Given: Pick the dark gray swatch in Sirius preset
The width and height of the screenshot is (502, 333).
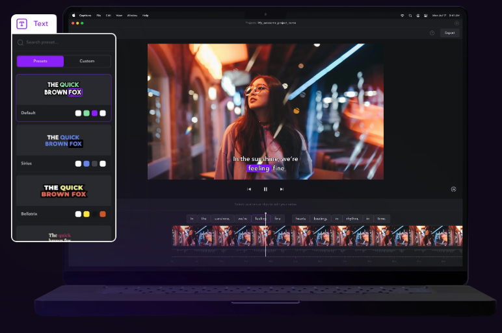Looking at the screenshot, I should 94,164.
